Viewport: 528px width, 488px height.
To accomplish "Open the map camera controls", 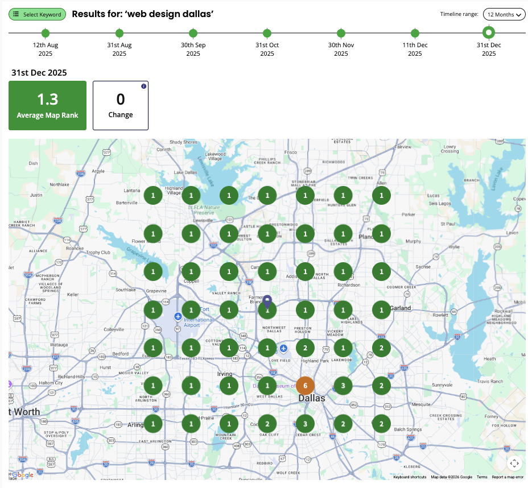I will point(514,463).
